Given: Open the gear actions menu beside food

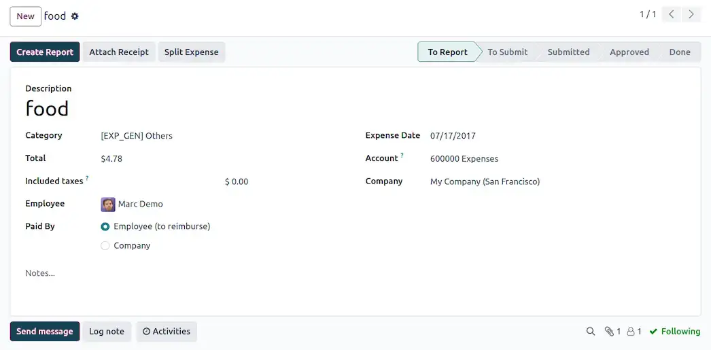Looking at the screenshot, I should tap(75, 16).
